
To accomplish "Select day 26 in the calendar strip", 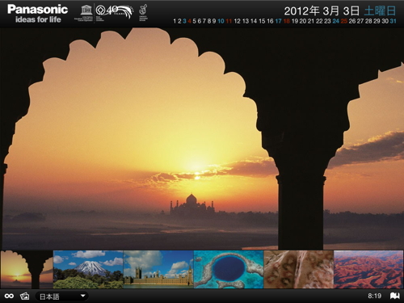I will (x=352, y=21).
